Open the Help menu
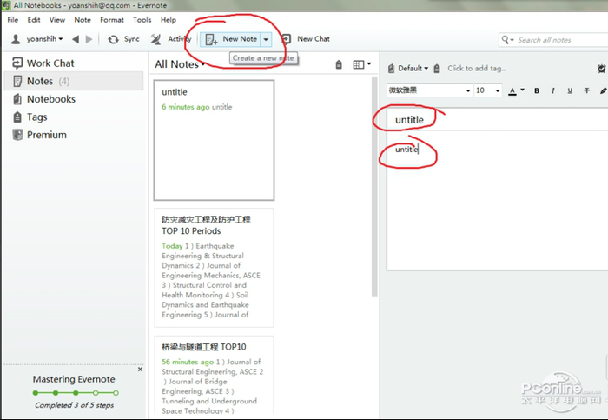This screenshot has width=608, height=420. point(169,20)
